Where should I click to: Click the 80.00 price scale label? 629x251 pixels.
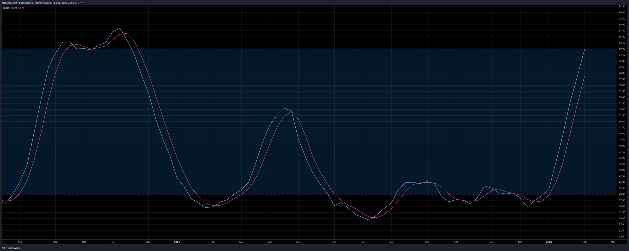[x=622, y=49]
